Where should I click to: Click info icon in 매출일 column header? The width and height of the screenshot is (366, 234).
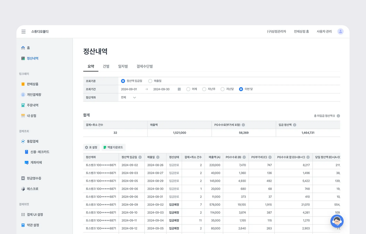[158, 157]
